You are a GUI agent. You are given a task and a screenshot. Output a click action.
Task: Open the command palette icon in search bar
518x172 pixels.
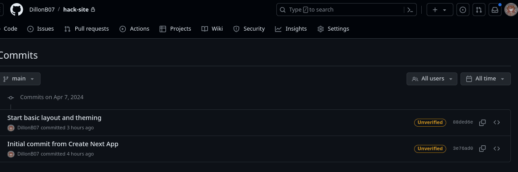click(x=410, y=10)
